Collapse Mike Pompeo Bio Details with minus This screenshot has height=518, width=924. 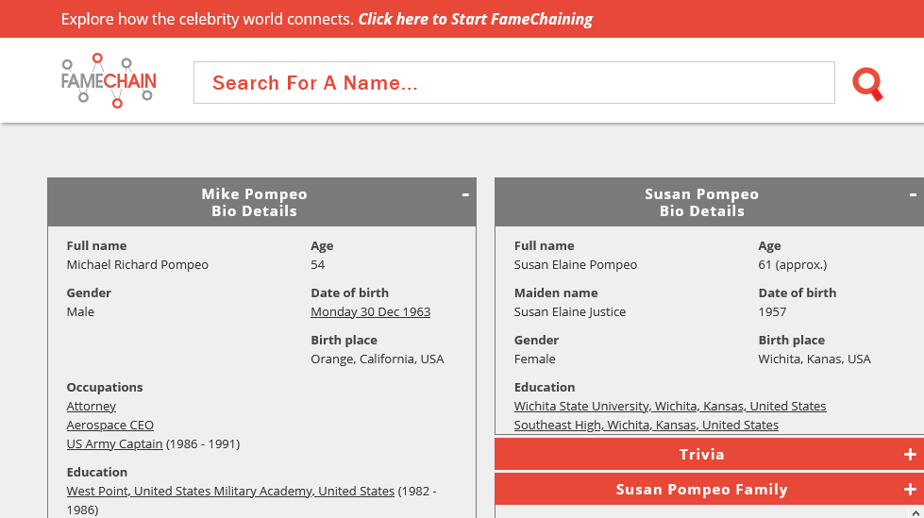pos(465,194)
